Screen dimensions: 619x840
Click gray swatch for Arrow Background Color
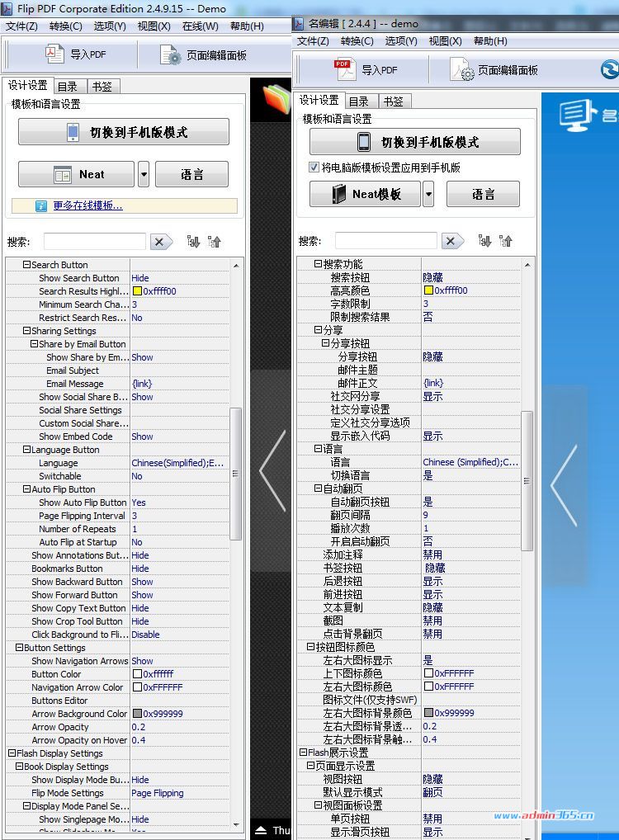point(137,714)
